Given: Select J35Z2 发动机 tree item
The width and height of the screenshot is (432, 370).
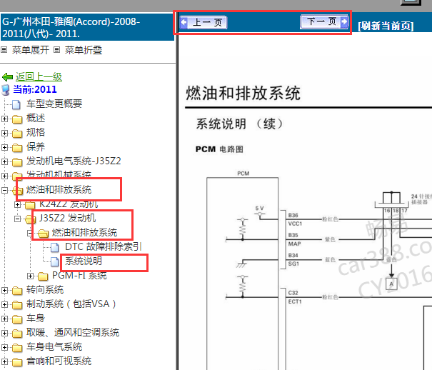Looking at the screenshot, I should coord(68,218).
